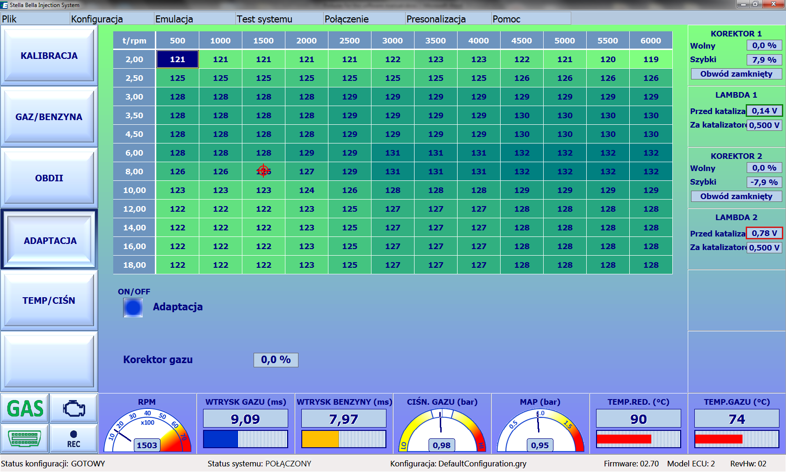
Task: Click the Temp.Gazu value 74
Action: (737, 419)
